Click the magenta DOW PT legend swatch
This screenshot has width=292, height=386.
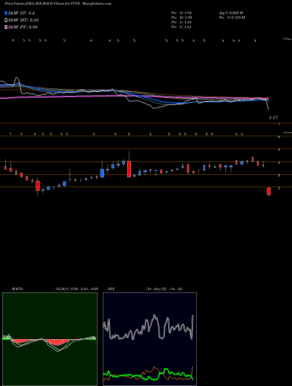[x=6, y=27]
